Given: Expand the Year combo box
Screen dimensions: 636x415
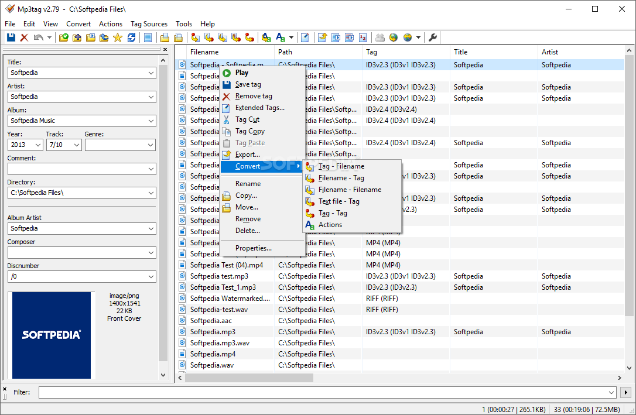Looking at the screenshot, I should point(38,145).
